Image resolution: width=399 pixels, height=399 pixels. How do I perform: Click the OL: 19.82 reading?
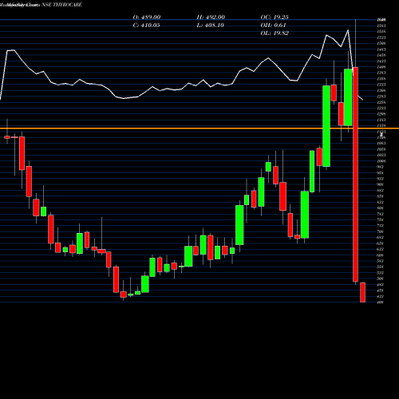(x=275, y=34)
